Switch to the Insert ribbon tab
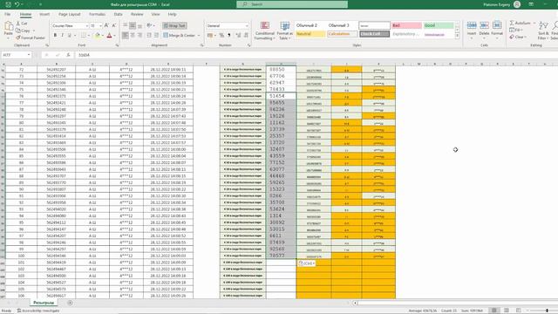Screen dimensions: 558x314 tap(44, 14)
